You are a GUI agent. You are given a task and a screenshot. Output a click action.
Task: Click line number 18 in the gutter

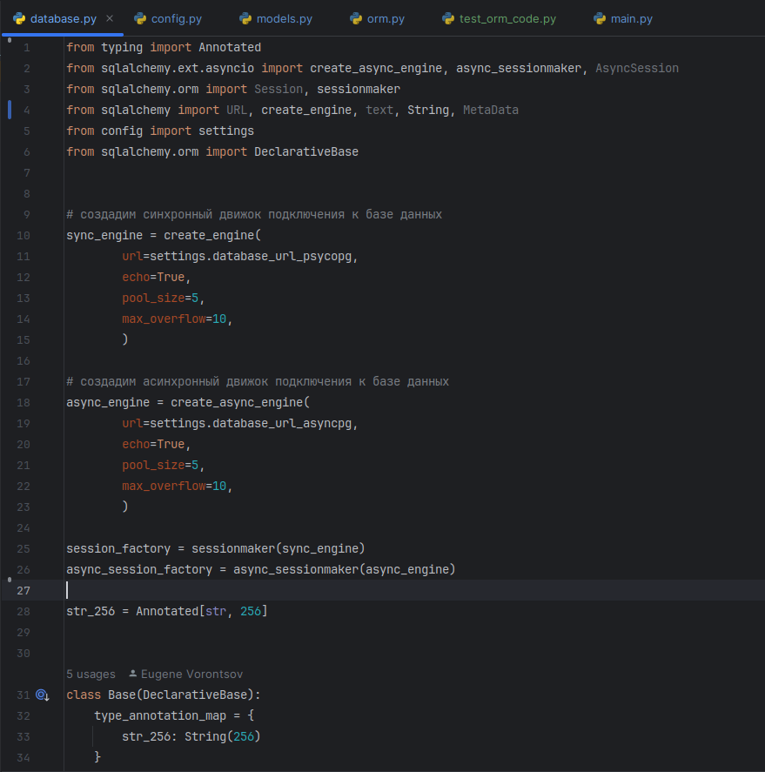pos(23,403)
